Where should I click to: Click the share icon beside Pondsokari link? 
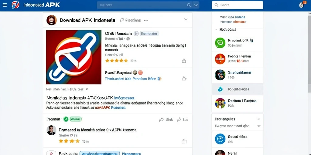184,78
